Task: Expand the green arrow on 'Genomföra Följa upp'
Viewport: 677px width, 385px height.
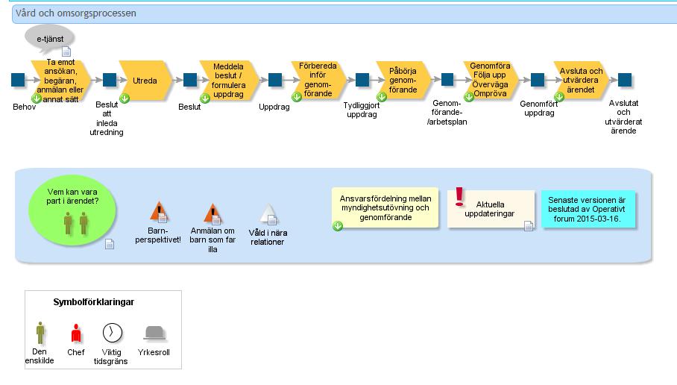Action: click(x=469, y=97)
